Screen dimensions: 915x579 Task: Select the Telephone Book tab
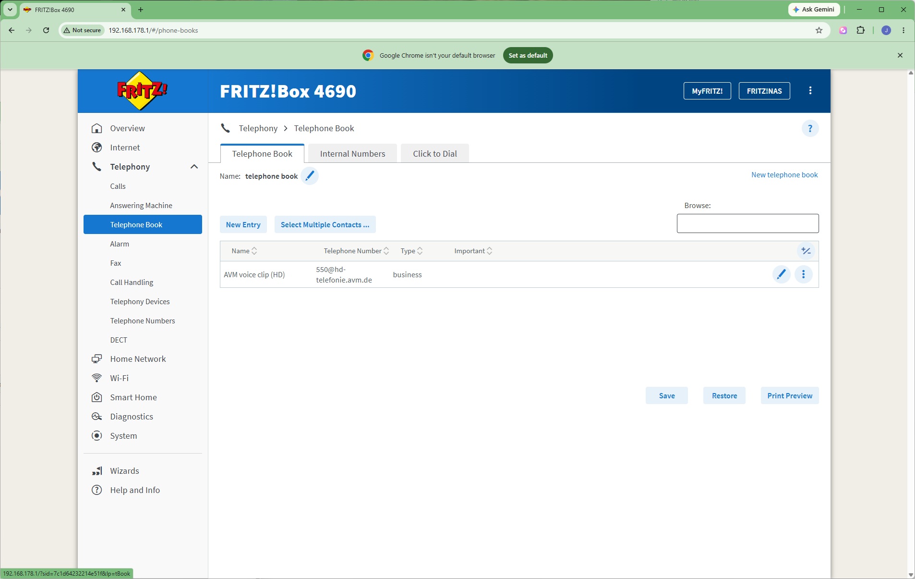pyautogui.click(x=262, y=154)
